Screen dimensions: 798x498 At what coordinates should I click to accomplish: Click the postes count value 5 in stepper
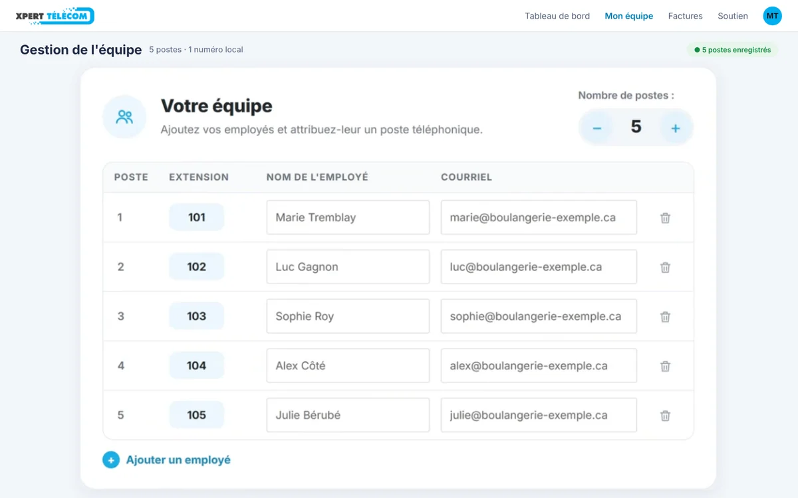click(636, 127)
